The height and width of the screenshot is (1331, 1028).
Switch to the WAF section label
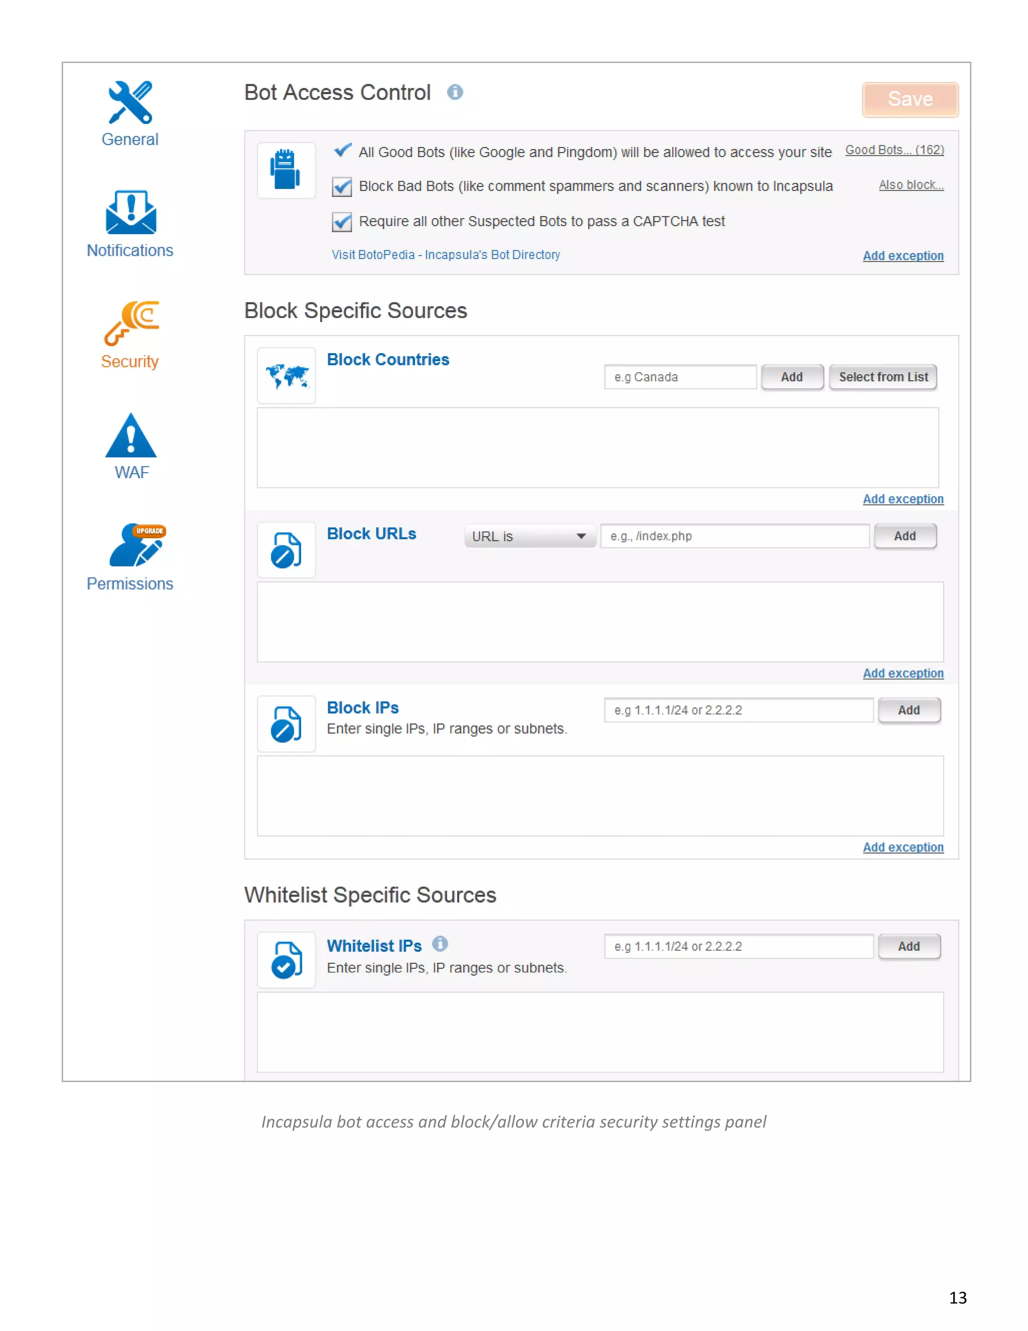pyautogui.click(x=132, y=472)
